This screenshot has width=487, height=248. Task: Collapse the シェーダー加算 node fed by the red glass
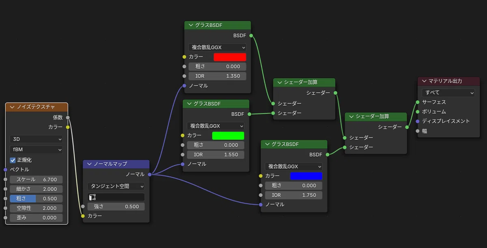(280, 82)
